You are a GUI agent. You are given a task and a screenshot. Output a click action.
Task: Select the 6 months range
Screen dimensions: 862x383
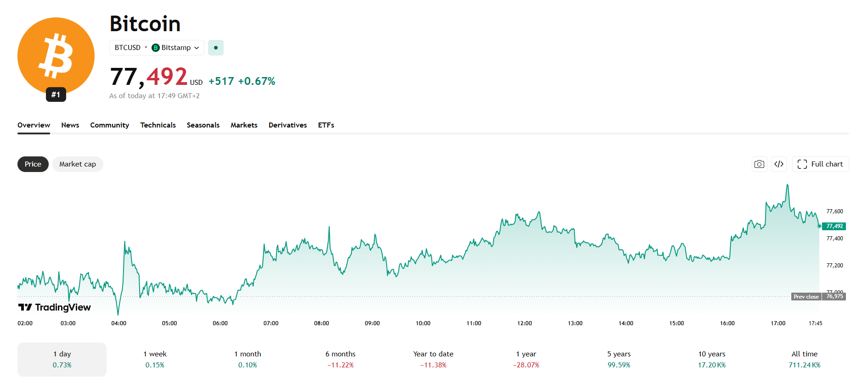pos(340,360)
